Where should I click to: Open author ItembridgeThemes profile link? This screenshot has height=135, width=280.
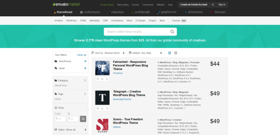point(122,99)
